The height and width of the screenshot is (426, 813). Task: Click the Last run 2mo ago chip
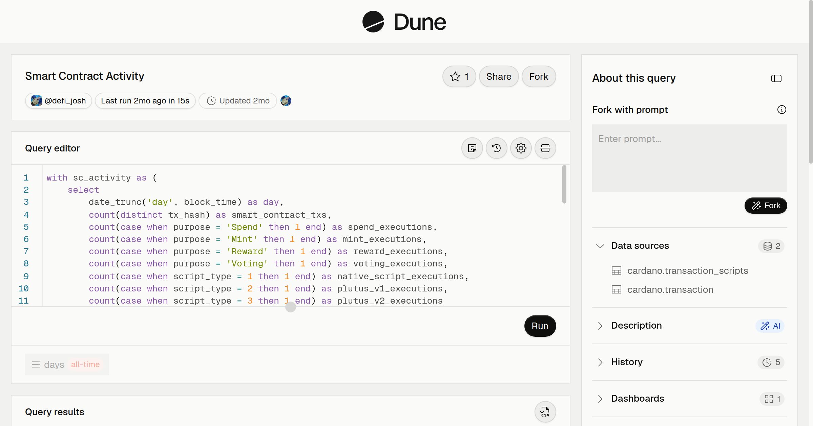(x=145, y=101)
